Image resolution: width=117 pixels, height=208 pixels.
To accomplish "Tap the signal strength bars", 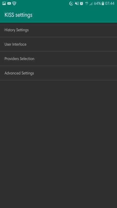I will click(91, 4).
